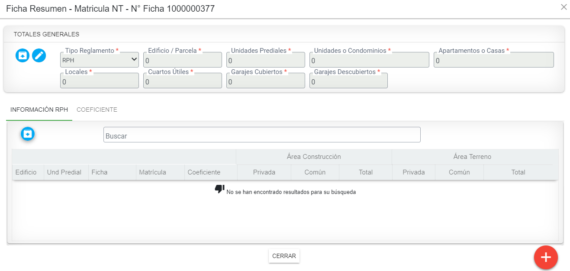Click the Und Predial column header
Viewport: 570px width, 271px height.
[x=64, y=172]
